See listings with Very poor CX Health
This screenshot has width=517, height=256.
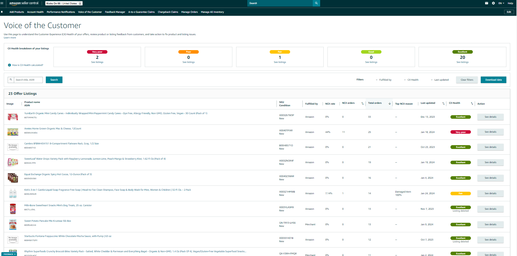click(97, 62)
